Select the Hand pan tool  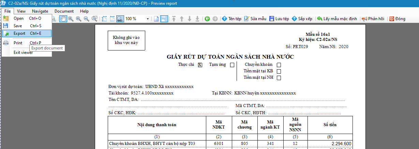pos(63,19)
